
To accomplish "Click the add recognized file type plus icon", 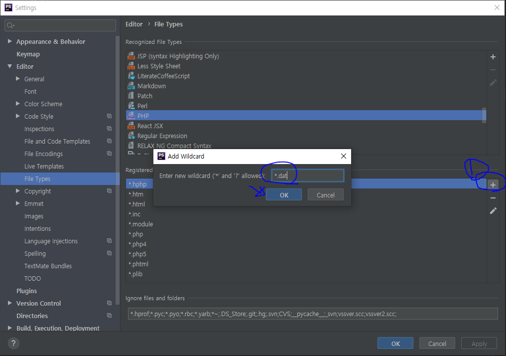I will click(493, 57).
